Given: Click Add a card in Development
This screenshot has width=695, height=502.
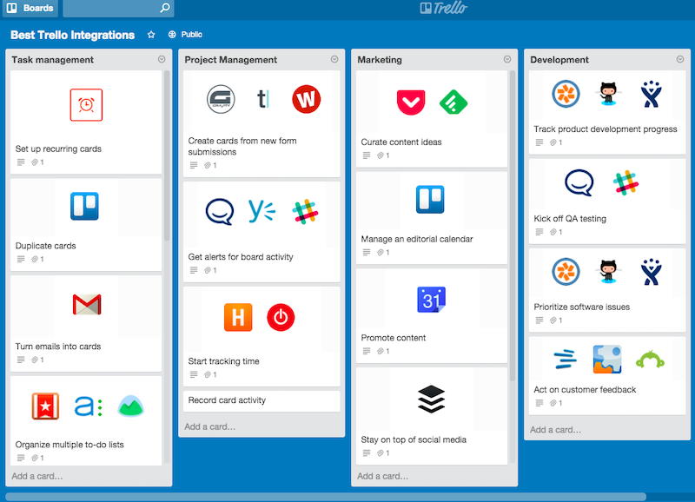Looking at the screenshot, I should 556,430.
